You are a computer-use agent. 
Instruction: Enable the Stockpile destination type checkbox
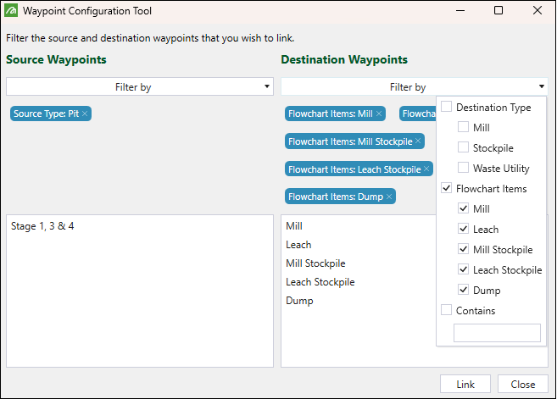point(464,148)
